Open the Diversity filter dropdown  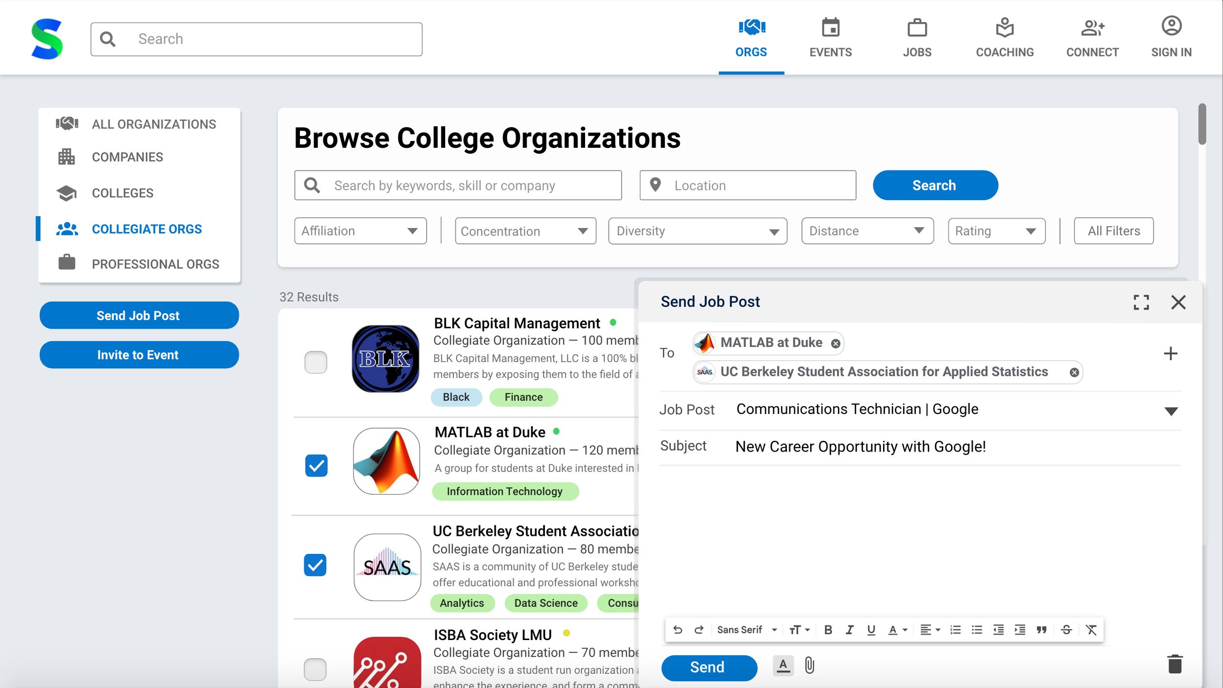click(697, 231)
